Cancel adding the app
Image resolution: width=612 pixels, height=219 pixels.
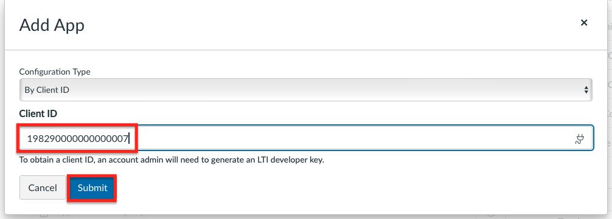click(x=43, y=188)
